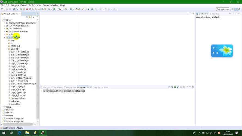Click the green Run toolbar icon
242x136 pixels.
coord(54,9)
